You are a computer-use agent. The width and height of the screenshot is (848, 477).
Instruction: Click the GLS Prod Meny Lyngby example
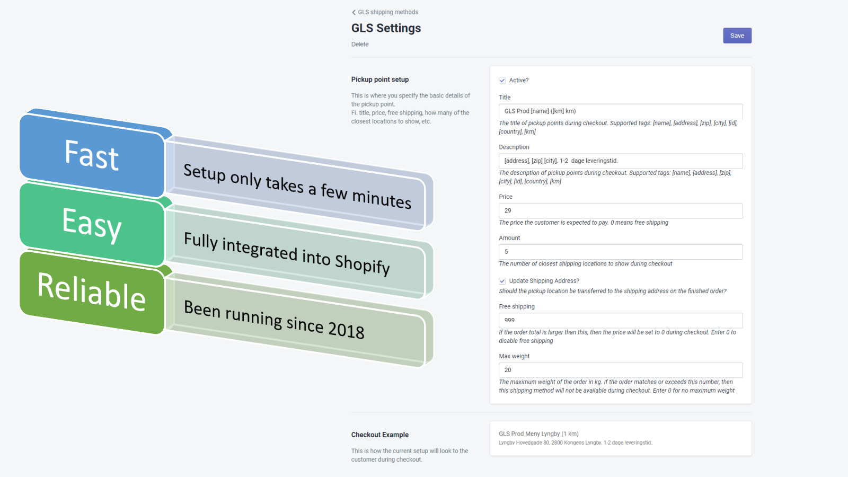pyautogui.click(x=538, y=434)
